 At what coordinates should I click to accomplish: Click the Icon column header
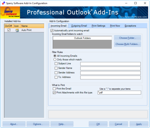tap(17, 26)
